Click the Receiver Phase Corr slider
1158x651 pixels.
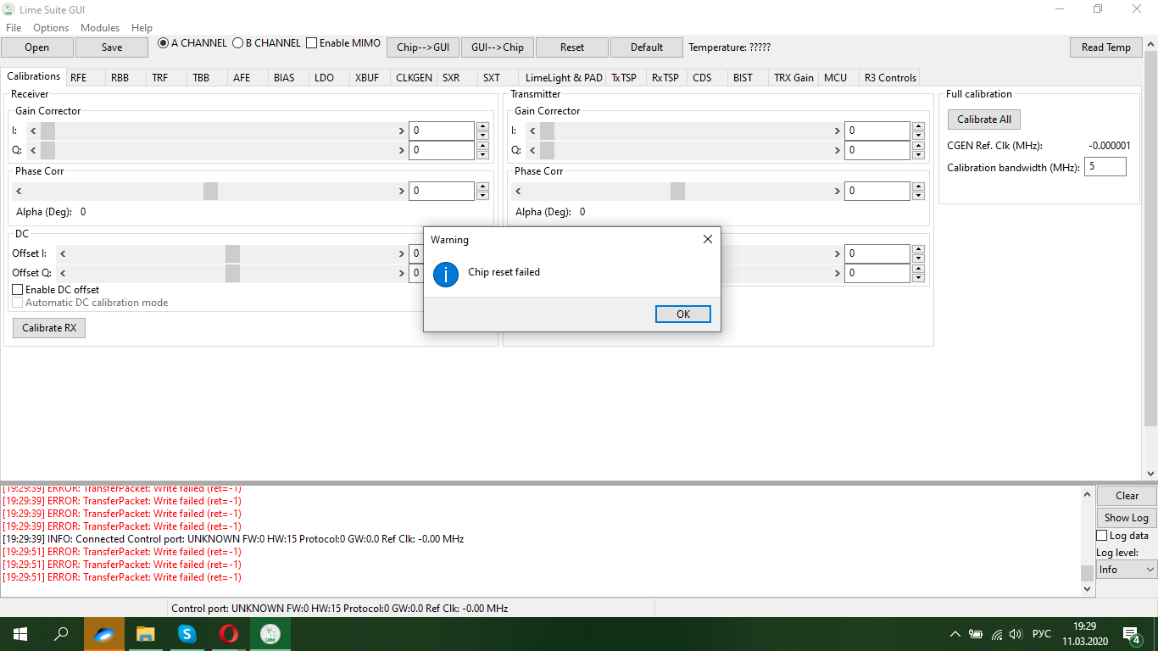(210, 192)
